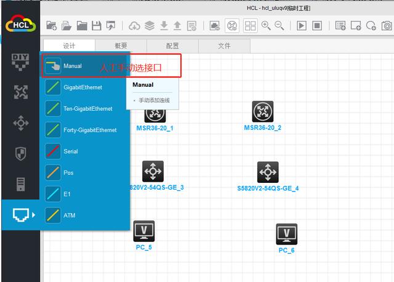Toggle the topology view toolbar icon

[x=232, y=26]
